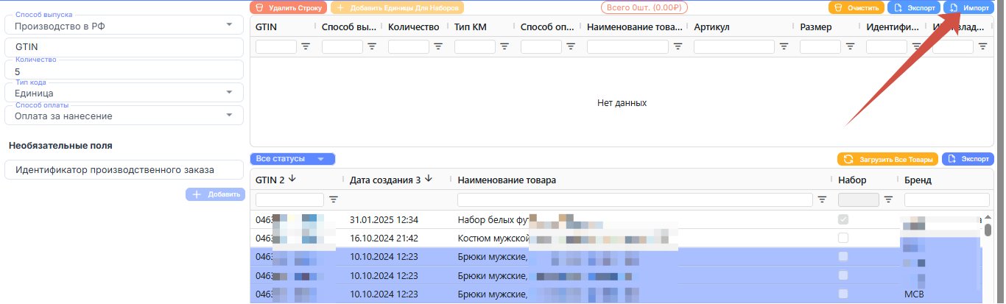This screenshot has width=1006, height=304.
Task: Click Загрузить Все Товары button
Action: tap(887, 159)
